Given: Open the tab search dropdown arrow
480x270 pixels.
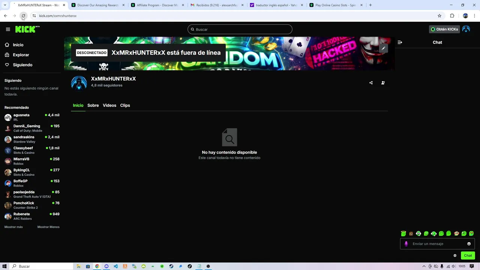Looking at the screenshot, I should click(5, 5).
